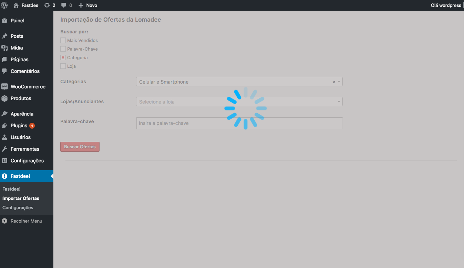464x268 pixels.
Task: Click the Buscar Ofertas button
Action: (x=80, y=147)
